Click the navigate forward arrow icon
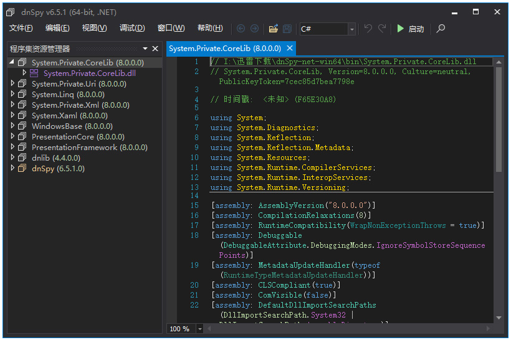Screen dimensions: 511x340 254,29
